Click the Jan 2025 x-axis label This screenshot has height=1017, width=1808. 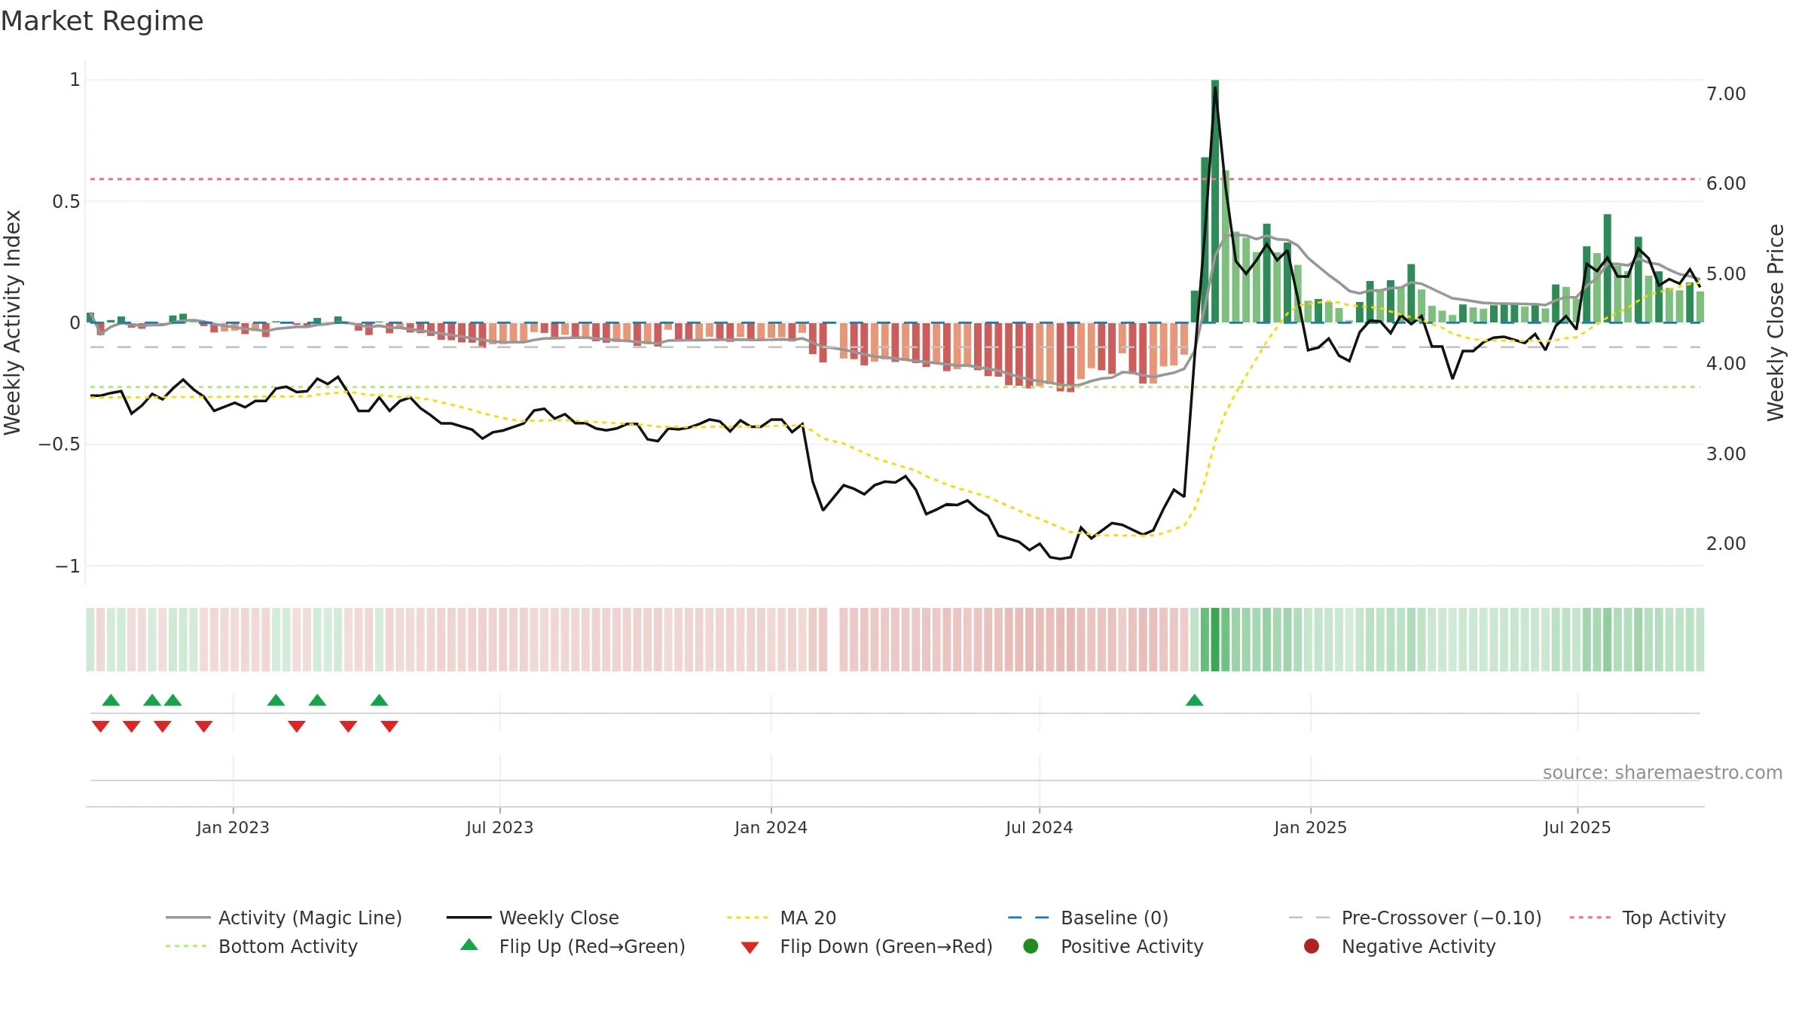[x=1310, y=827]
